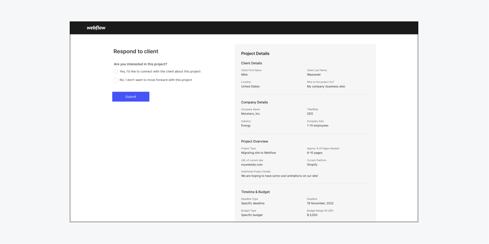Click industry value 'Energy'

[x=246, y=125]
